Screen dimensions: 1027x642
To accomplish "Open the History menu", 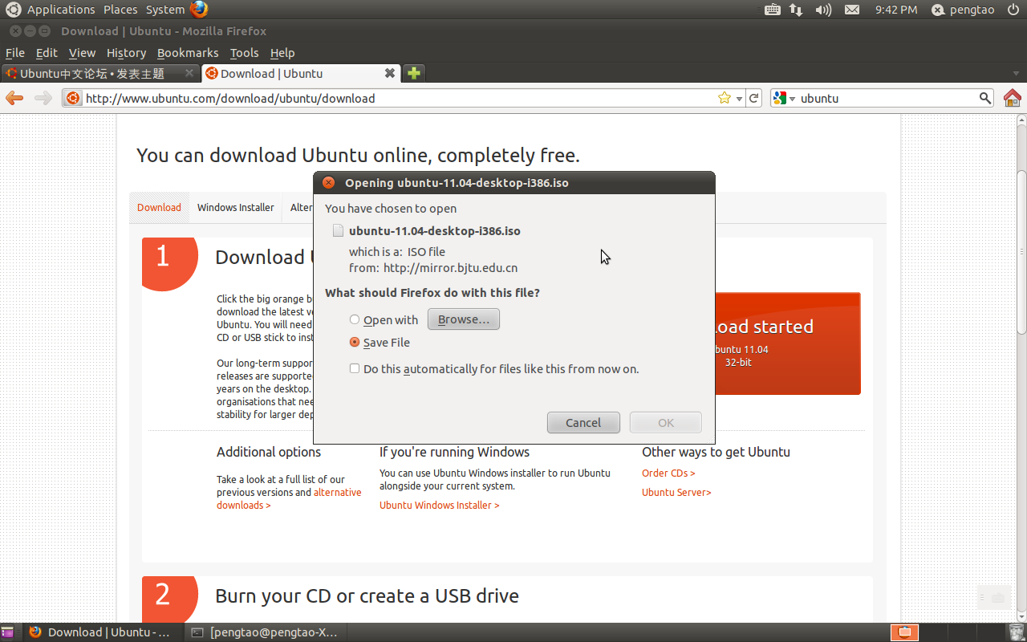I will (x=126, y=53).
